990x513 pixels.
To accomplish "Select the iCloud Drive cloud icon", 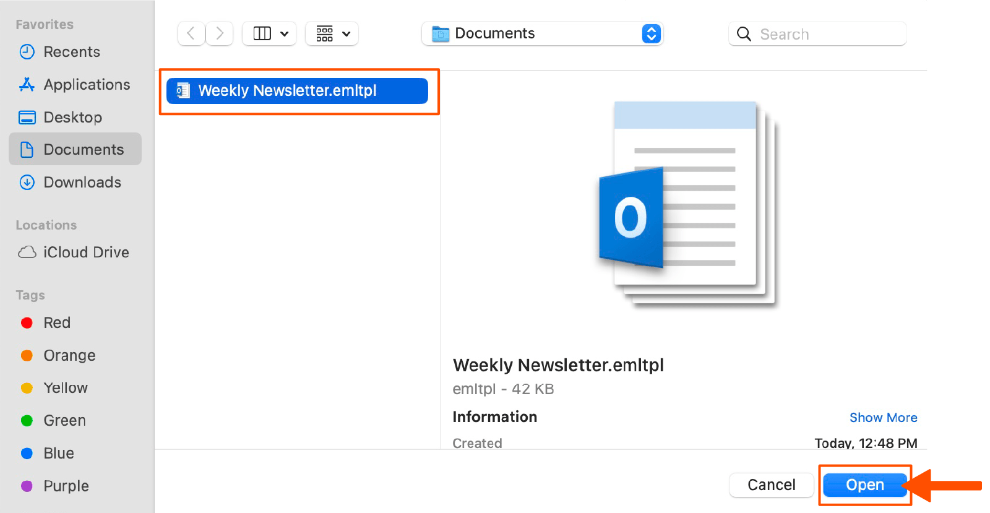I will point(27,252).
